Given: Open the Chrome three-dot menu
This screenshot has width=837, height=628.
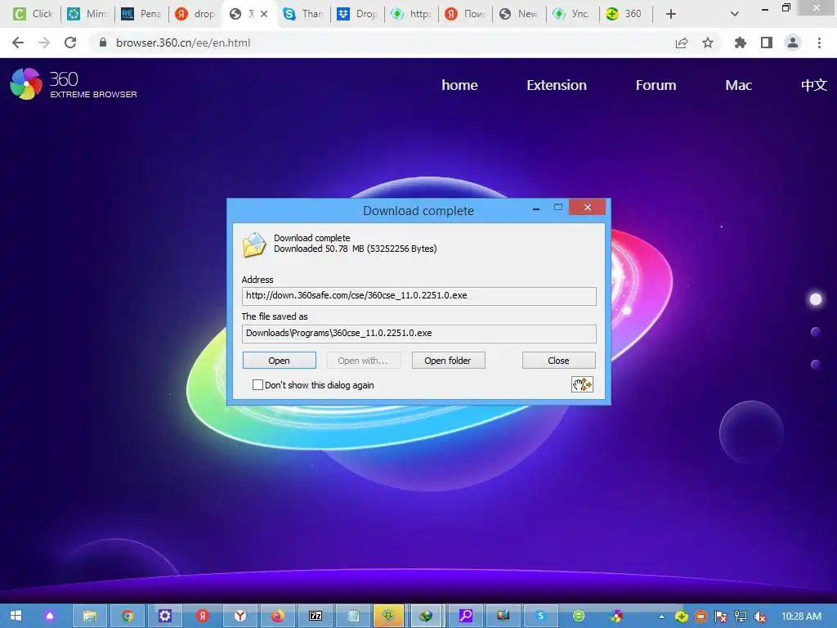Looking at the screenshot, I should 819,43.
